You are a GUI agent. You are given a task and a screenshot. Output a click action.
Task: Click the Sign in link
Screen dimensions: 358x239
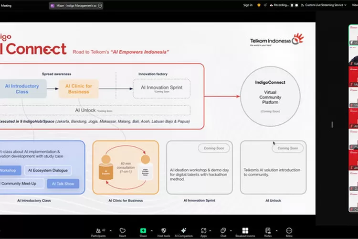point(248,5)
